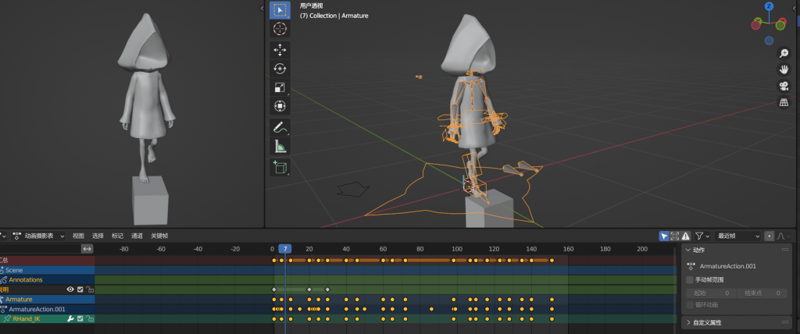This screenshot has width=800, height=334.
Task: Enable only show selected arrow toggle
Action: (x=664, y=236)
